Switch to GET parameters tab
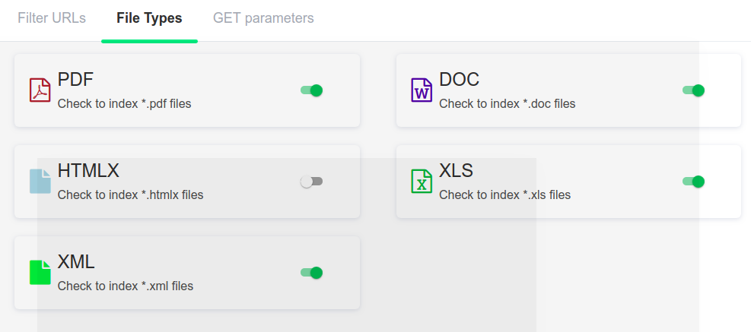 click(x=263, y=18)
